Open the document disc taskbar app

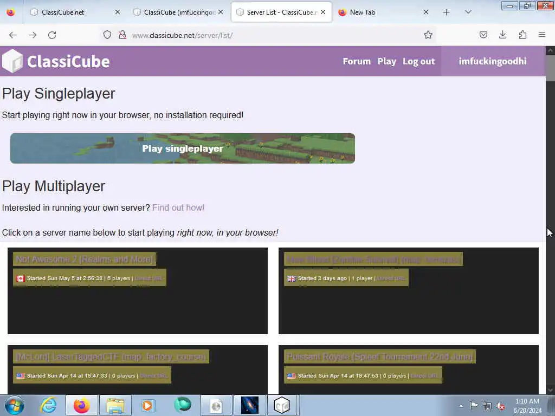point(216,405)
